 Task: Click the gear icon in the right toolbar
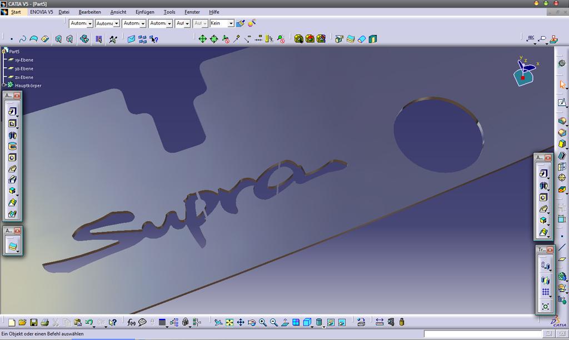click(x=562, y=63)
